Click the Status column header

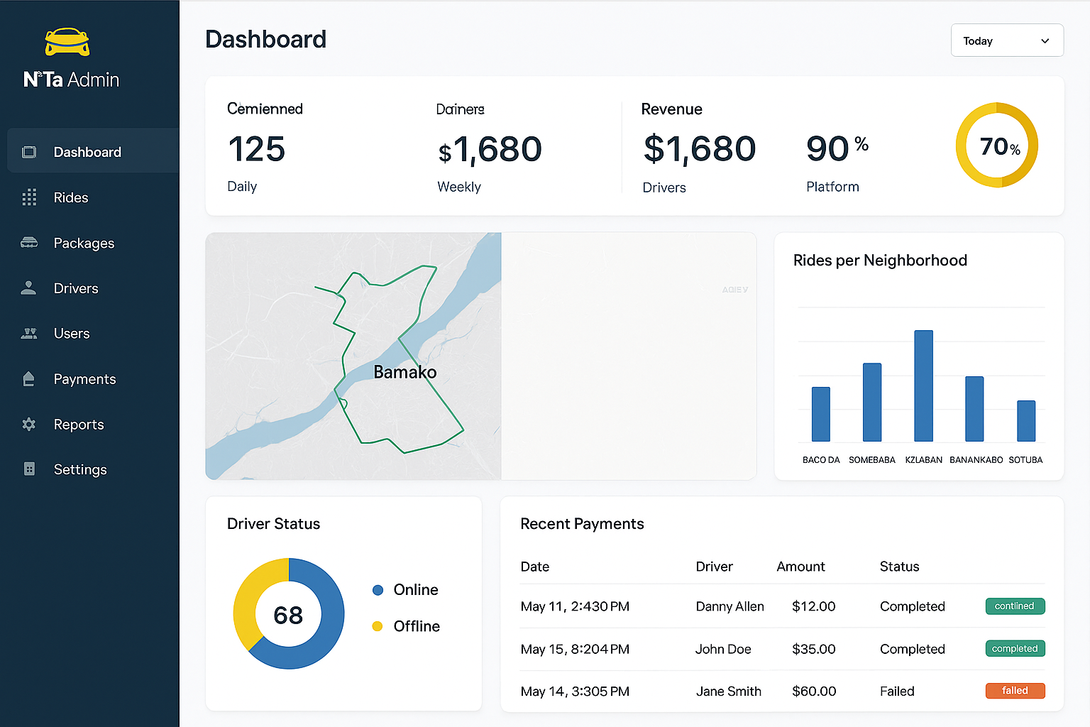(899, 567)
